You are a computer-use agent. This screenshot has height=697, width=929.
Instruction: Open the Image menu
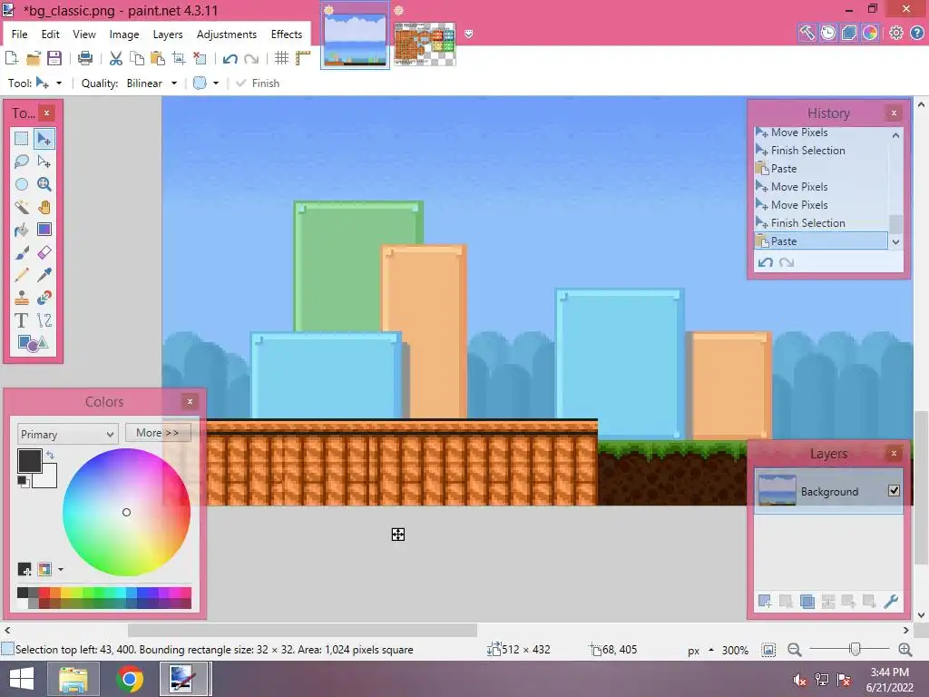click(123, 34)
